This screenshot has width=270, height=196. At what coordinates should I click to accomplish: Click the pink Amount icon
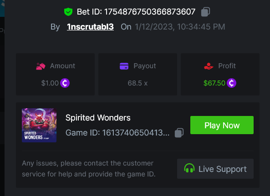pos(41,66)
